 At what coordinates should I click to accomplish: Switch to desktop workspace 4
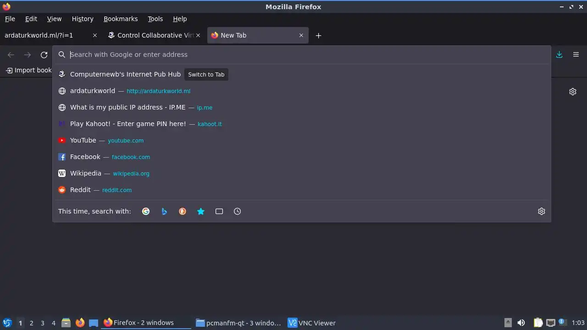[53, 323]
